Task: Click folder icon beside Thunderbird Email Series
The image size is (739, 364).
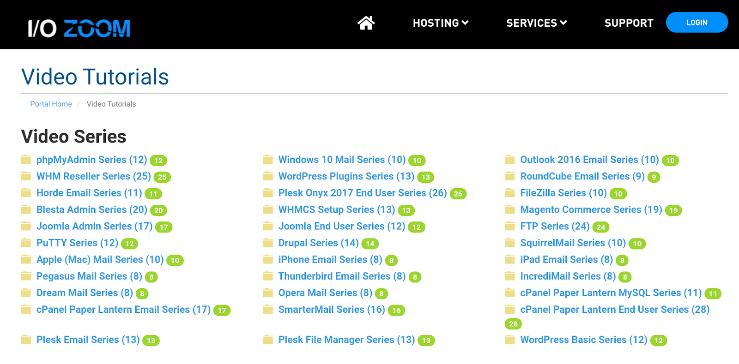Action: [268, 276]
